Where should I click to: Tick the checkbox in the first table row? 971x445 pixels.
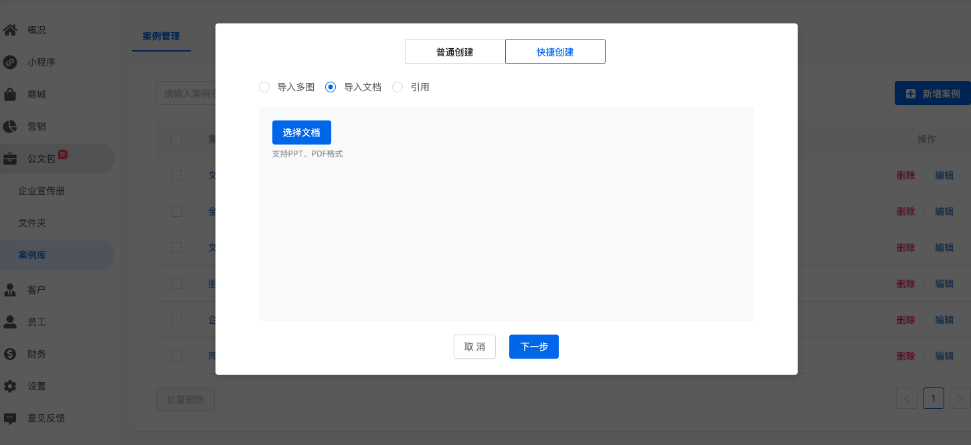(177, 175)
